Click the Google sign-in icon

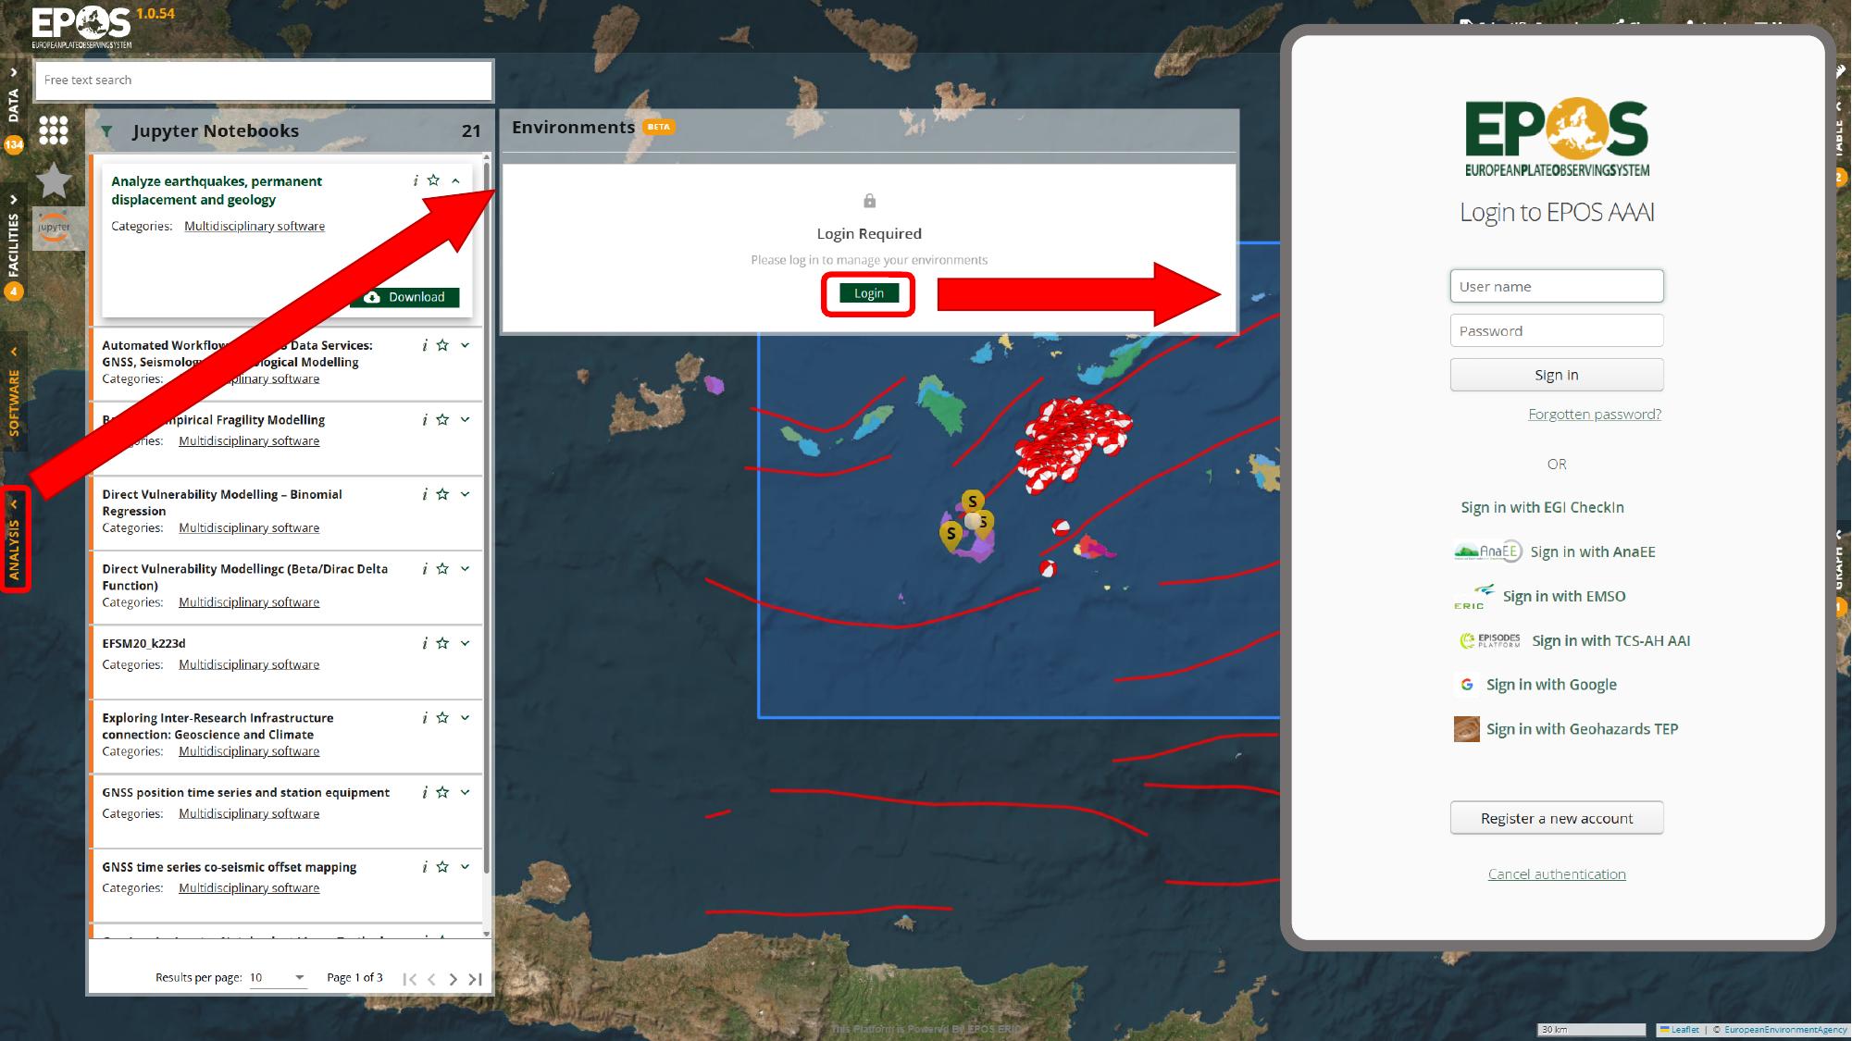tap(1467, 685)
